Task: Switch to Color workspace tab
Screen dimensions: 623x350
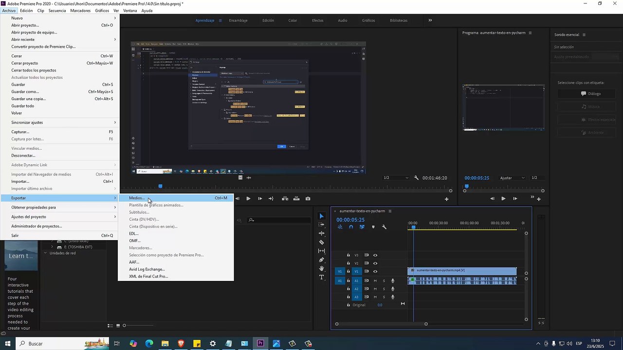Action: (x=293, y=20)
